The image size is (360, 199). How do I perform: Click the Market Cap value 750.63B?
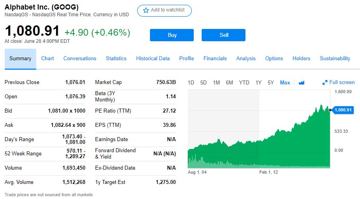click(166, 82)
